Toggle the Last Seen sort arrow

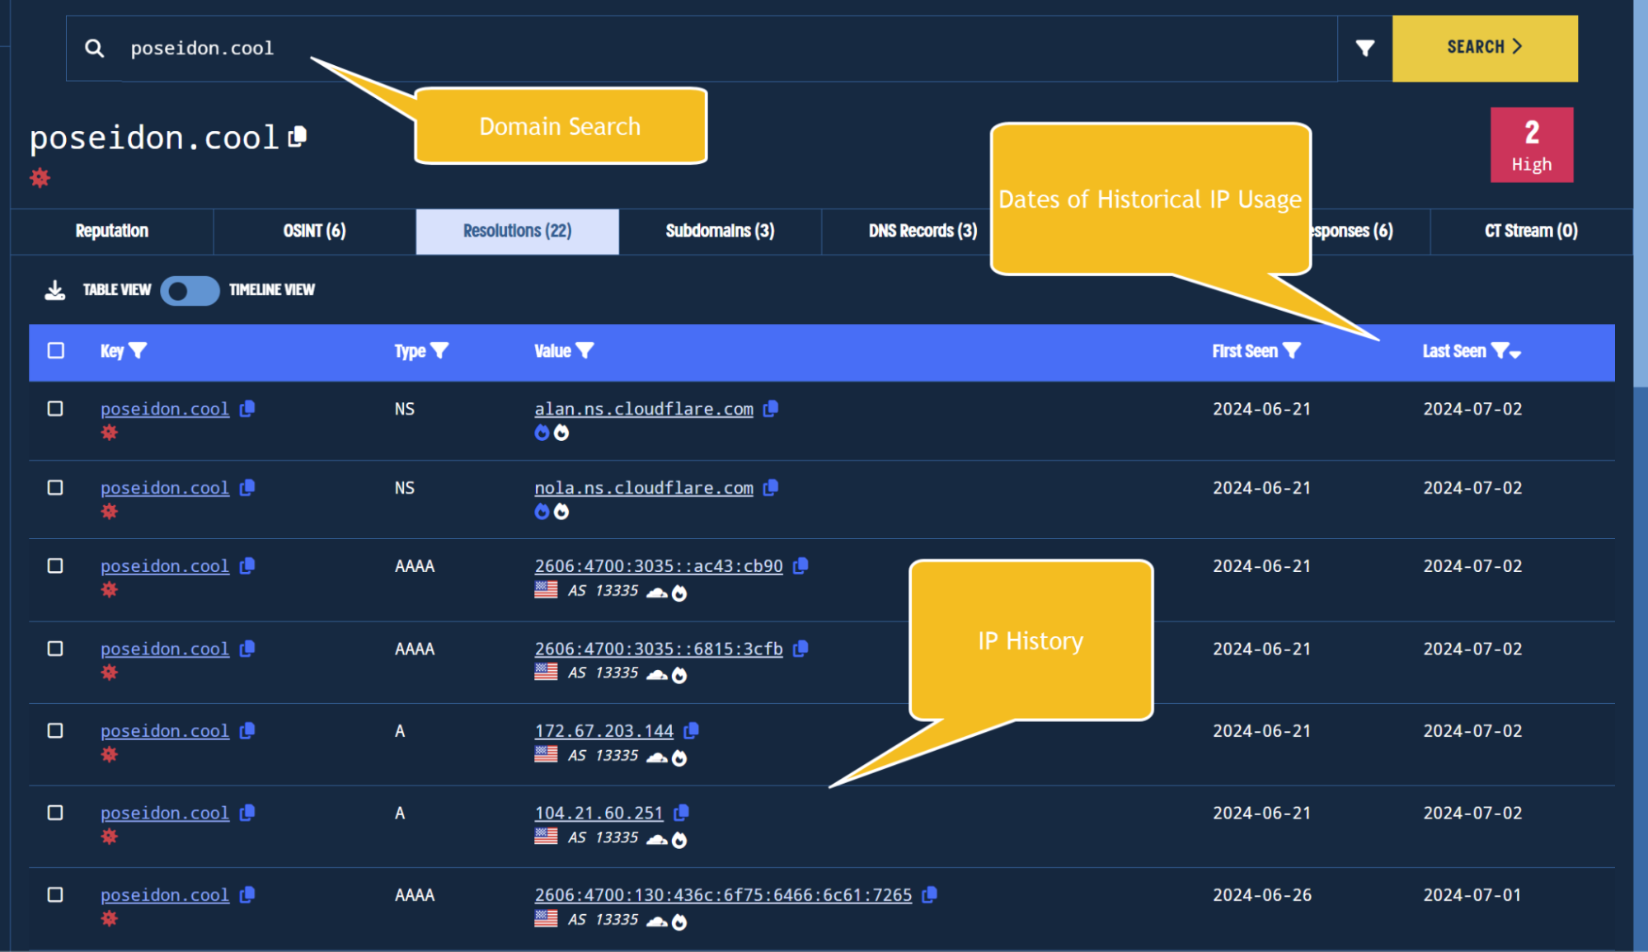tap(1515, 354)
